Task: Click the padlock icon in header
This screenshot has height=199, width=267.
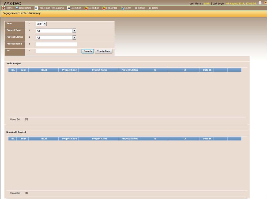Action: [x=260, y=3]
